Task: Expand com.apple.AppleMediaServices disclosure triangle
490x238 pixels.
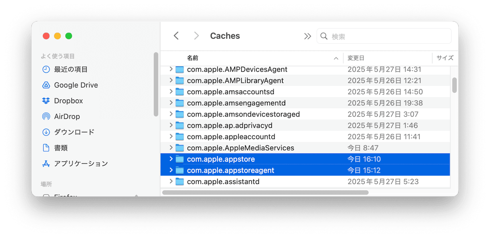Action: click(171, 148)
